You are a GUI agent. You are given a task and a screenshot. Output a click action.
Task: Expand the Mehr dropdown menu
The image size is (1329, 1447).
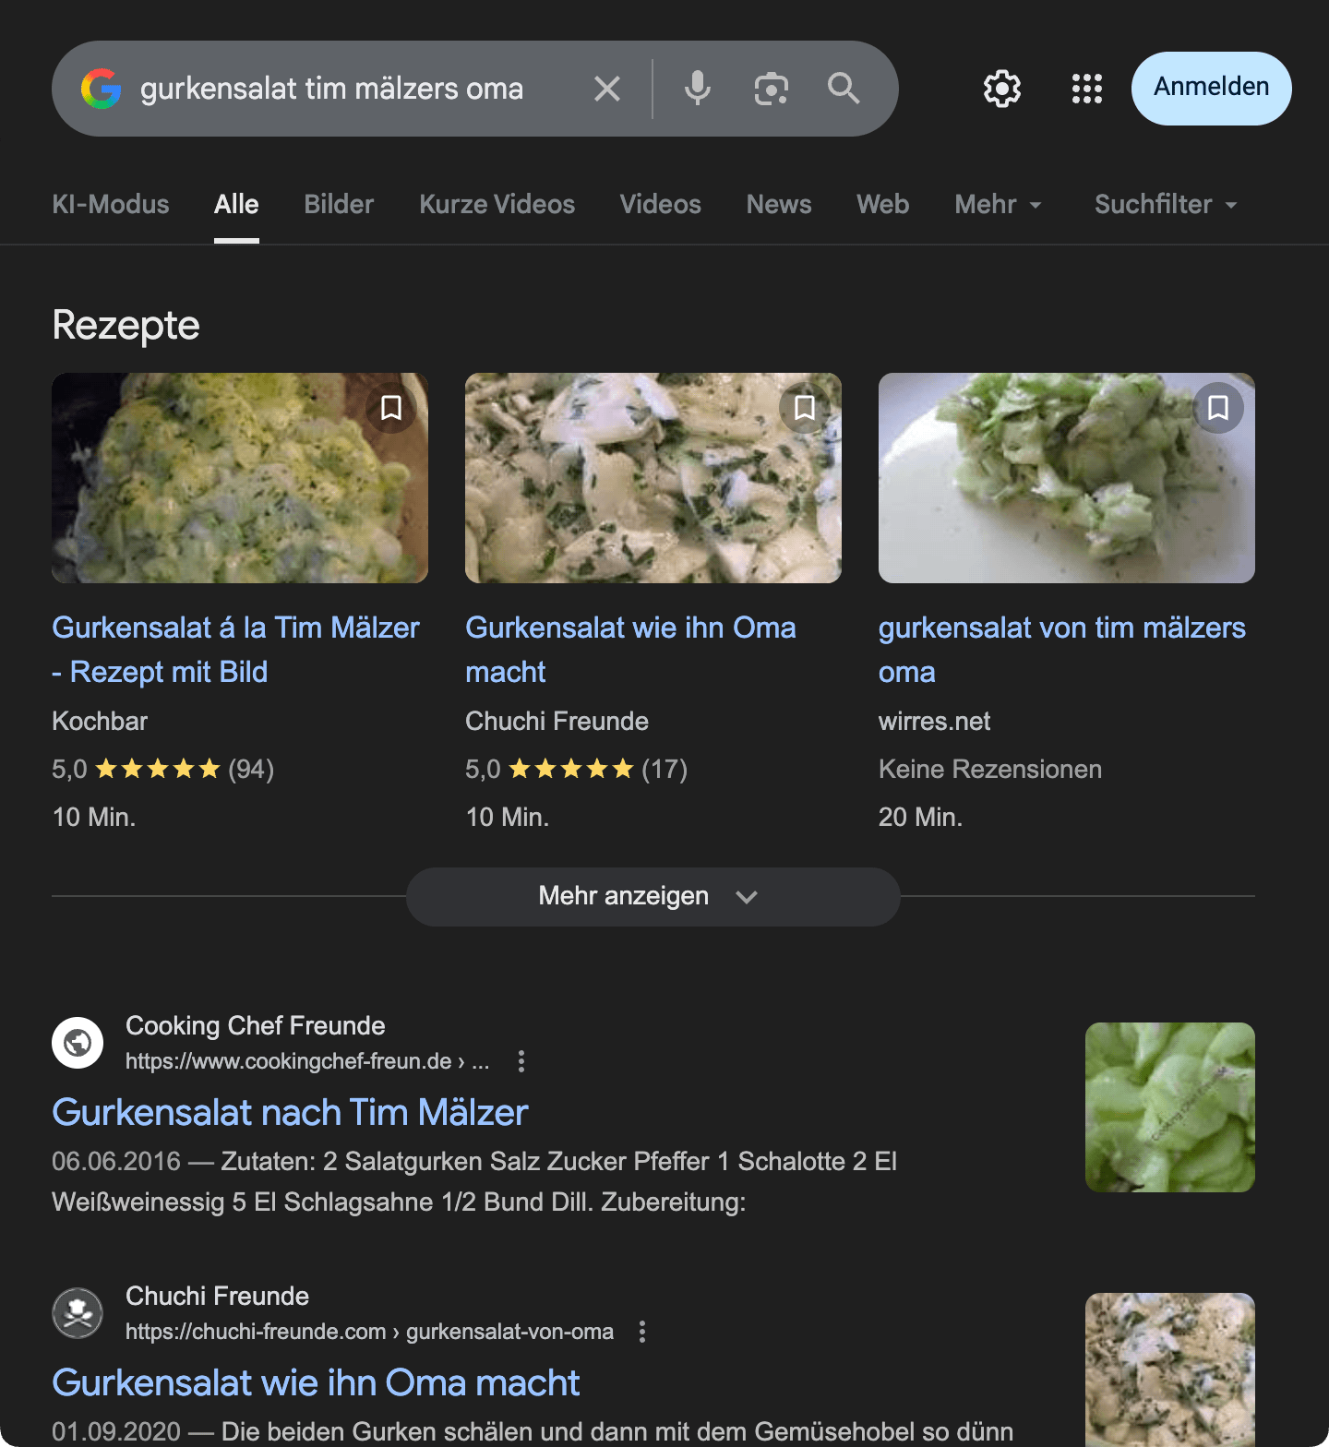tap(999, 205)
